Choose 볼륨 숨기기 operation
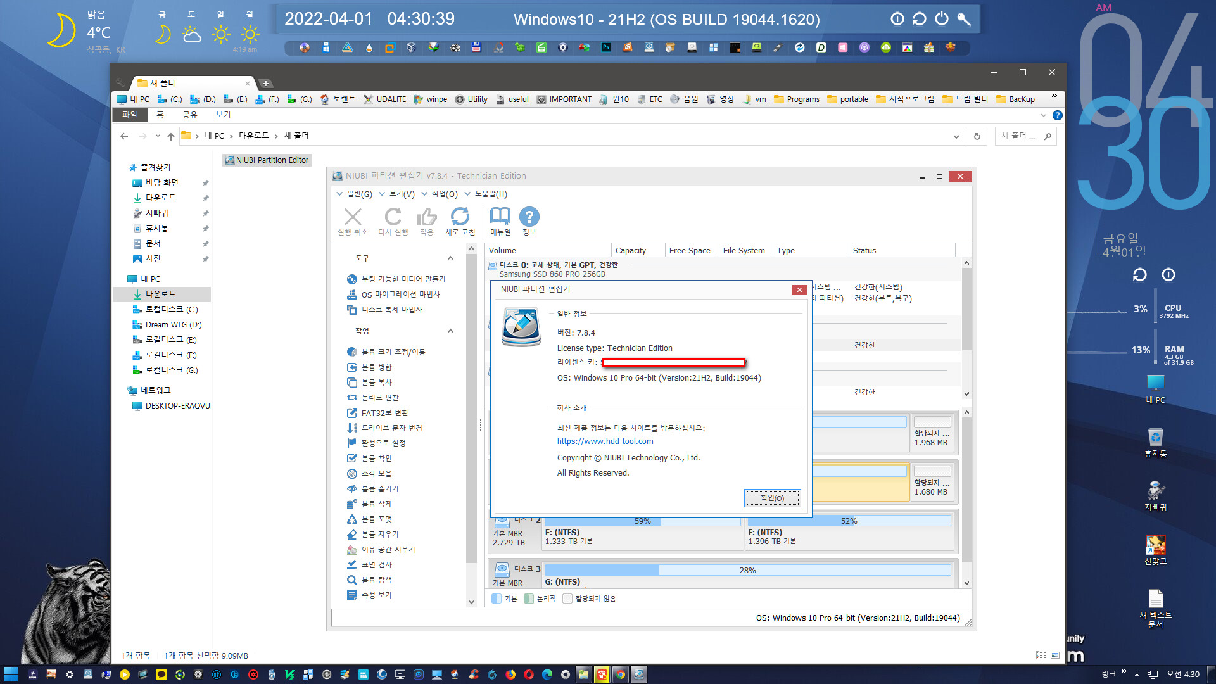 click(373, 489)
